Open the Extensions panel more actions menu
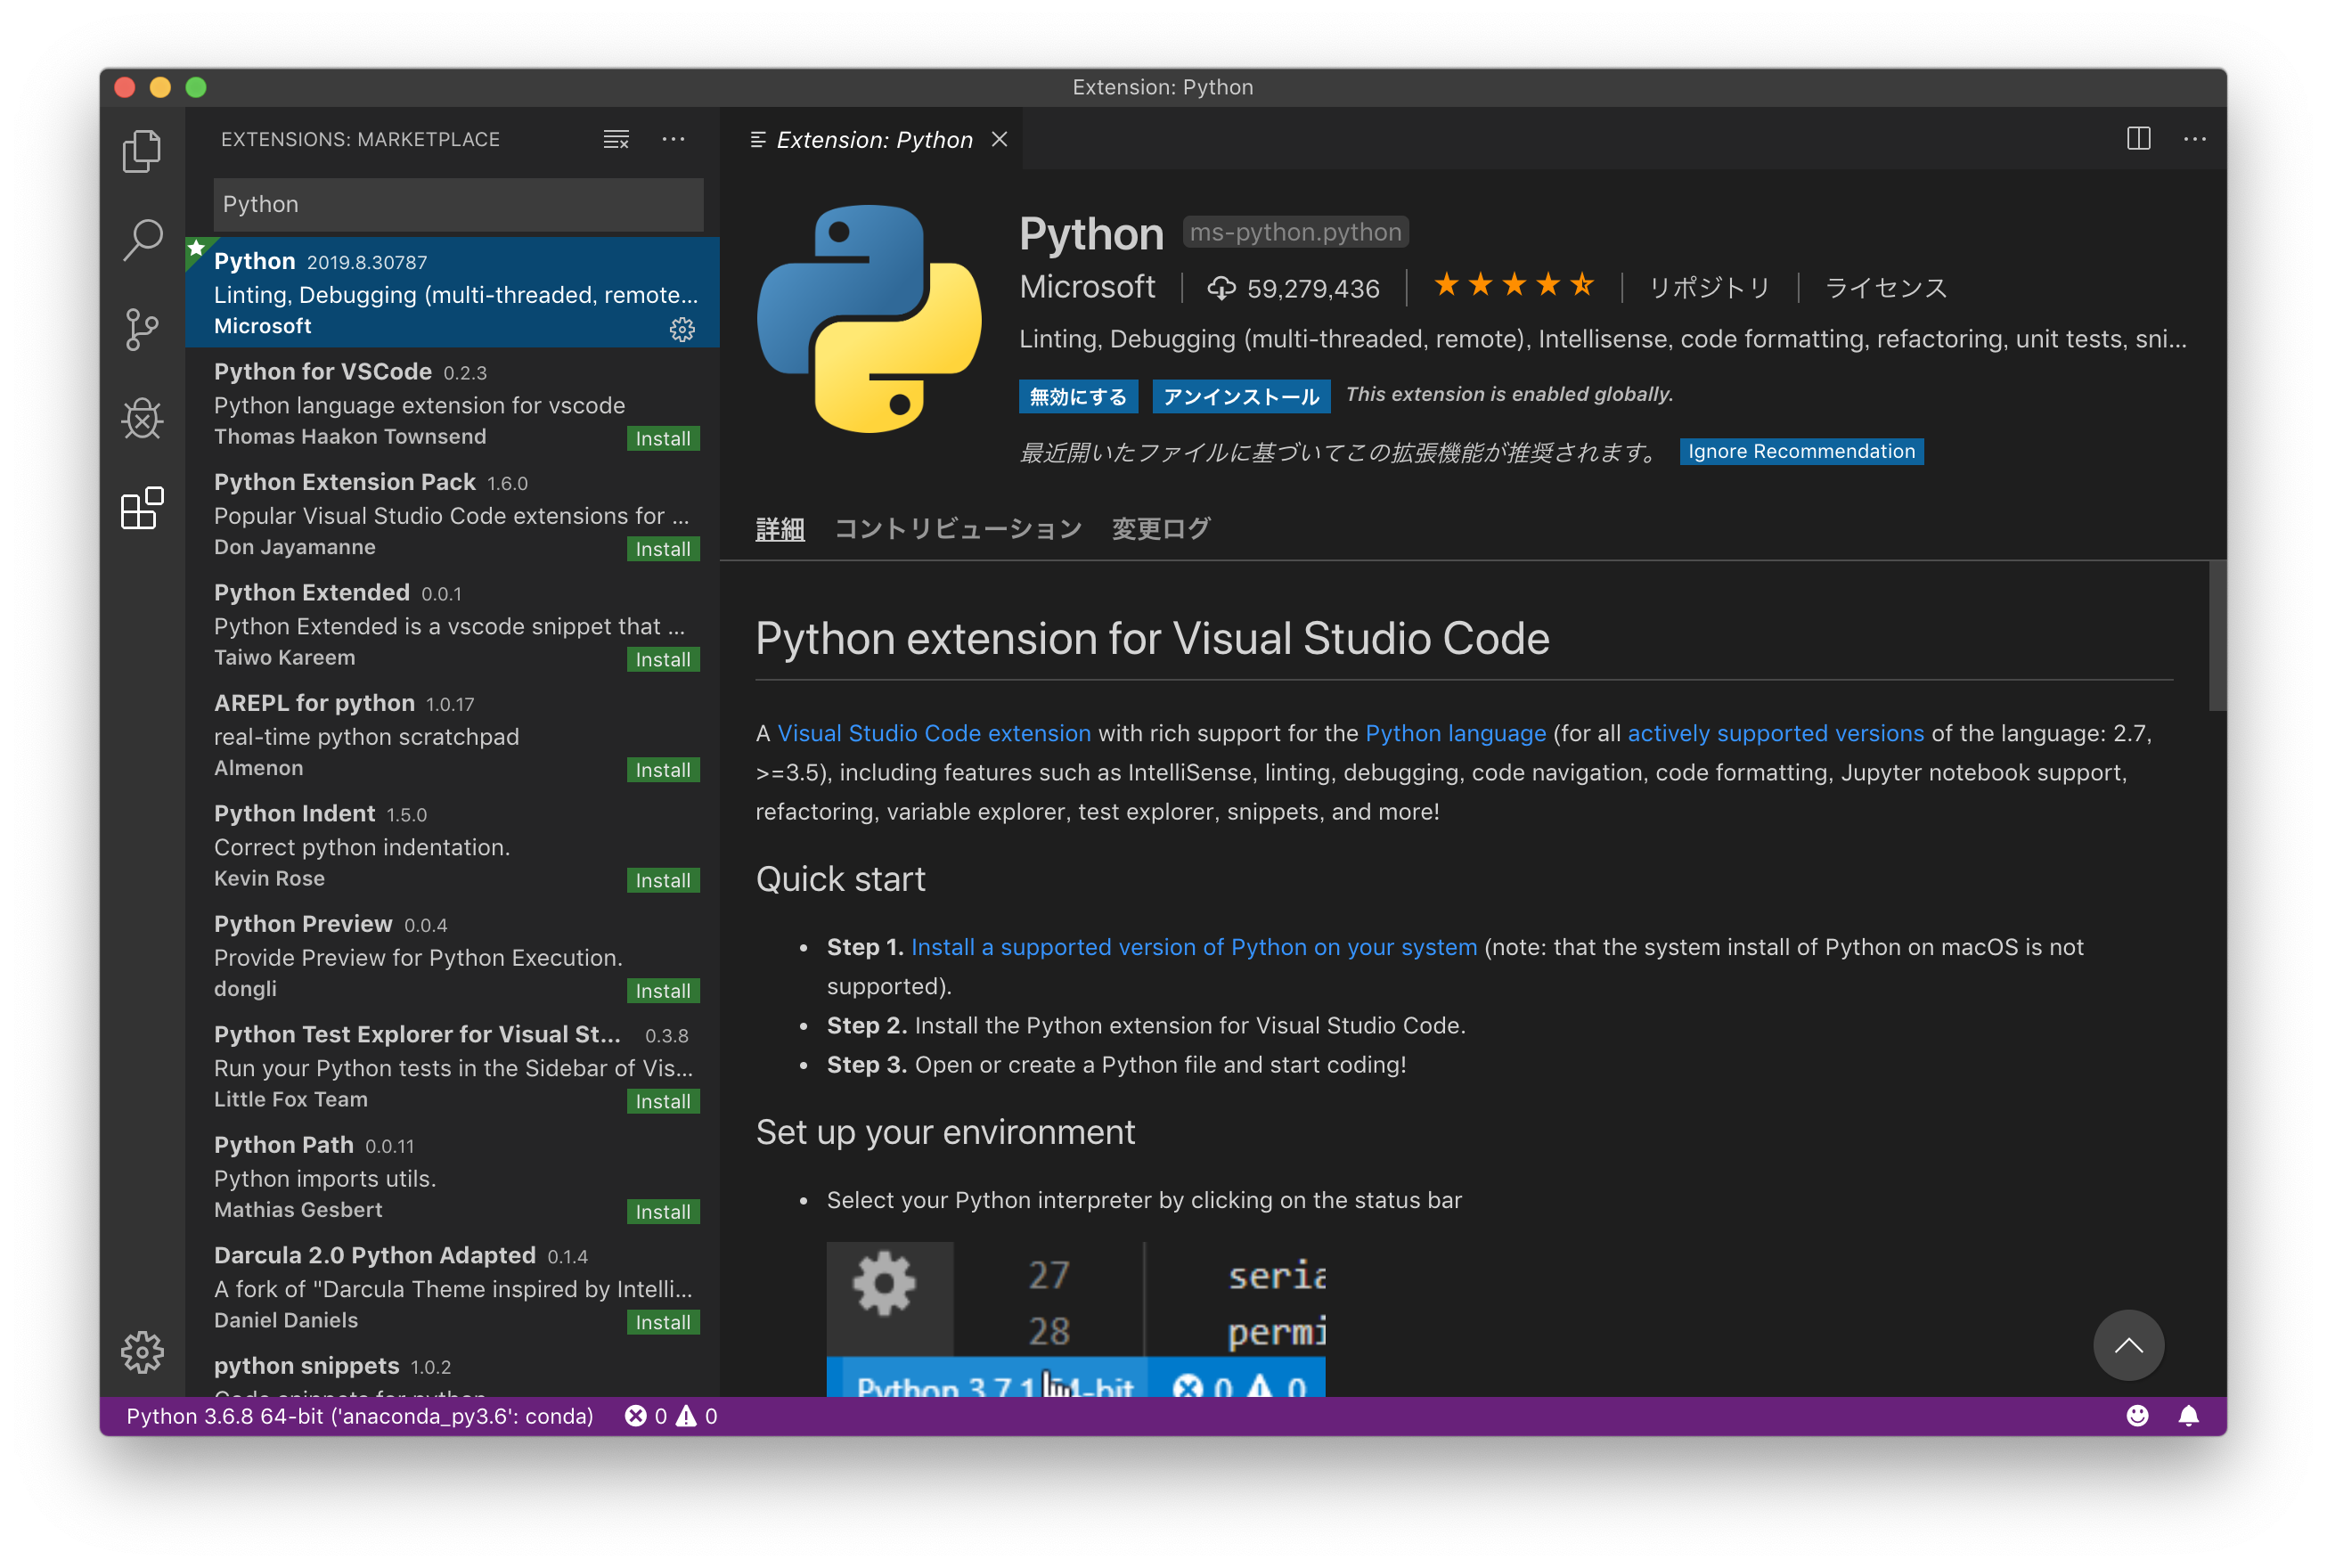 click(x=673, y=139)
